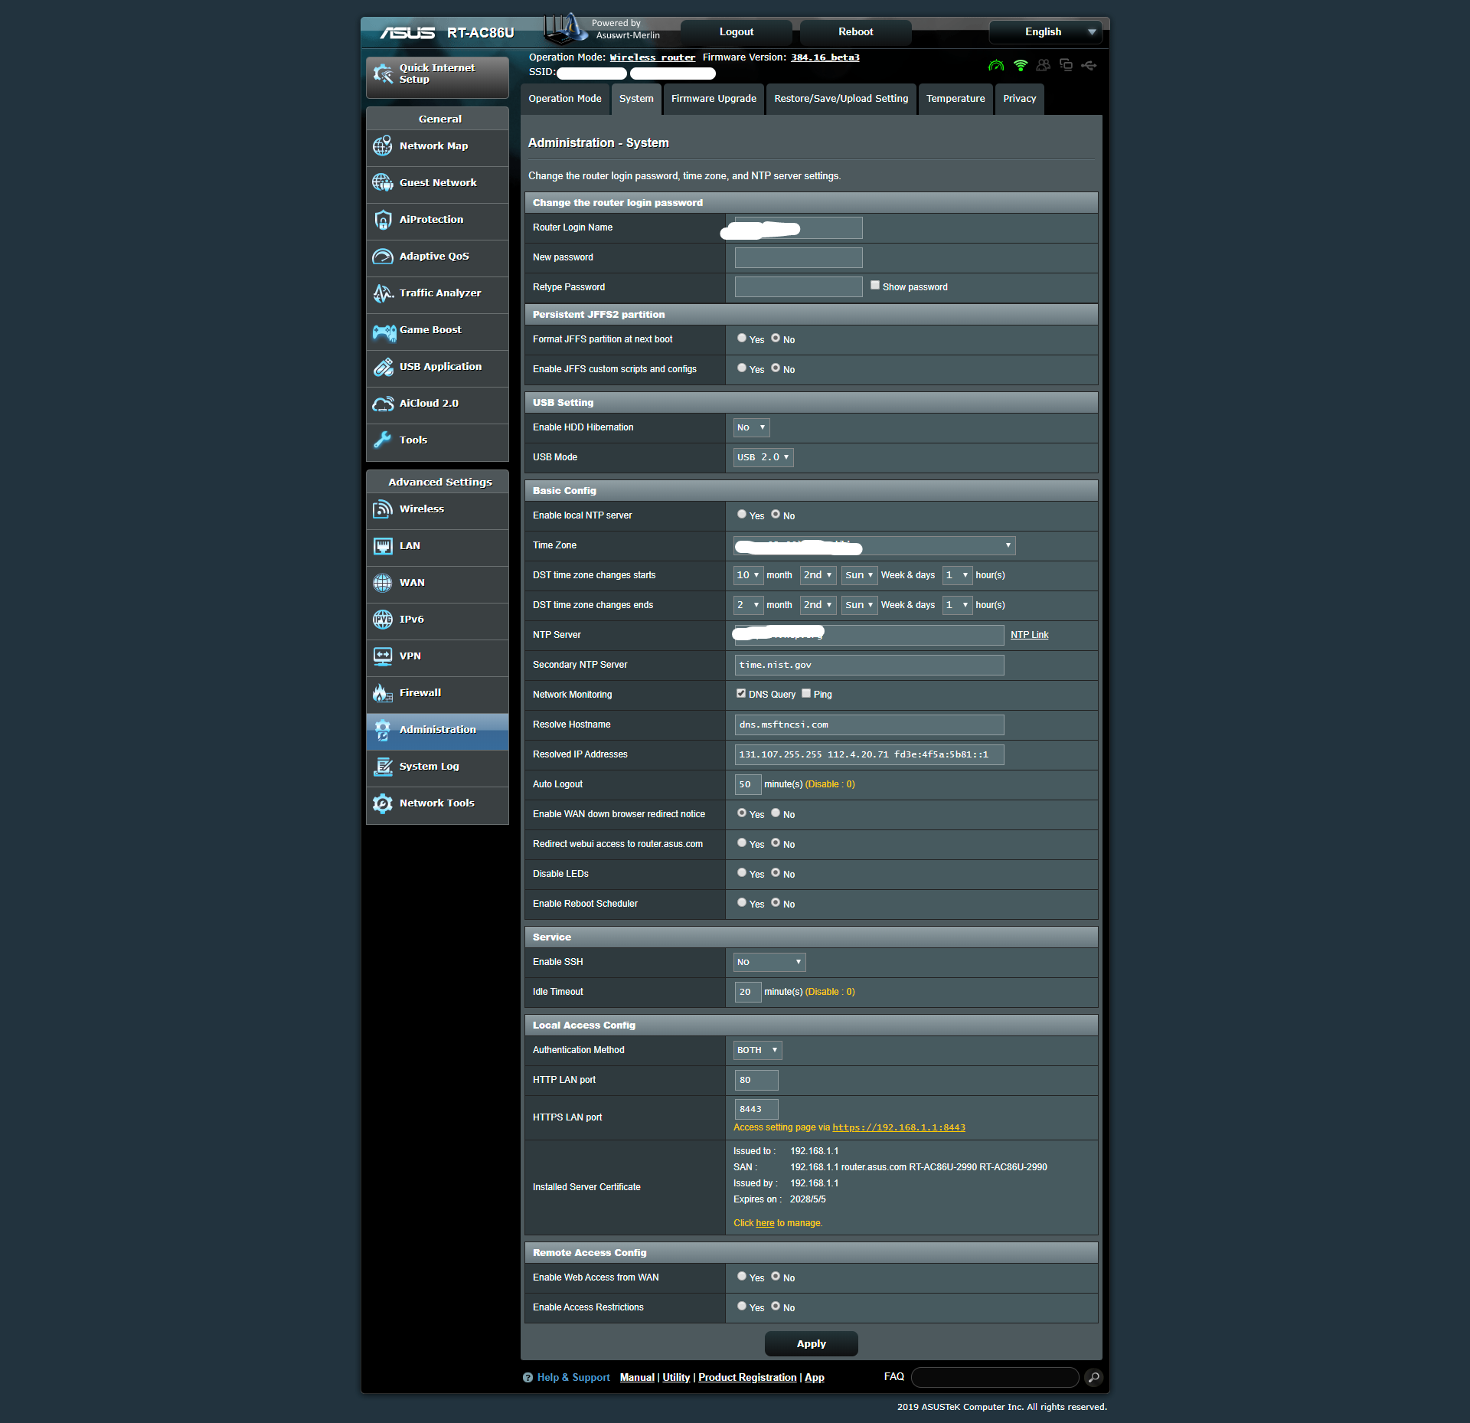Image resolution: width=1470 pixels, height=1423 pixels.
Task: Switch to Firmware Upgrade tab
Action: (x=714, y=100)
